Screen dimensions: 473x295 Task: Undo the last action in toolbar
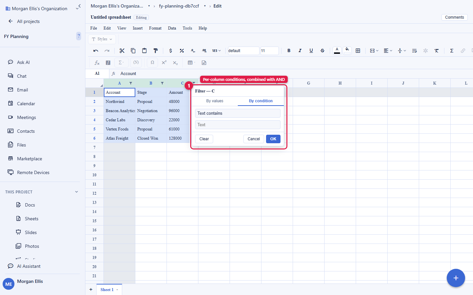pyautogui.click(x=96, y=51)
